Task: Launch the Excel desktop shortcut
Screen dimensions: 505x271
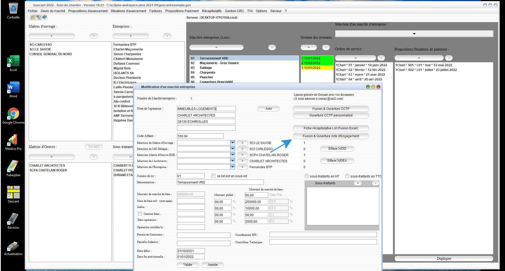Action: (x=13, y=63)
